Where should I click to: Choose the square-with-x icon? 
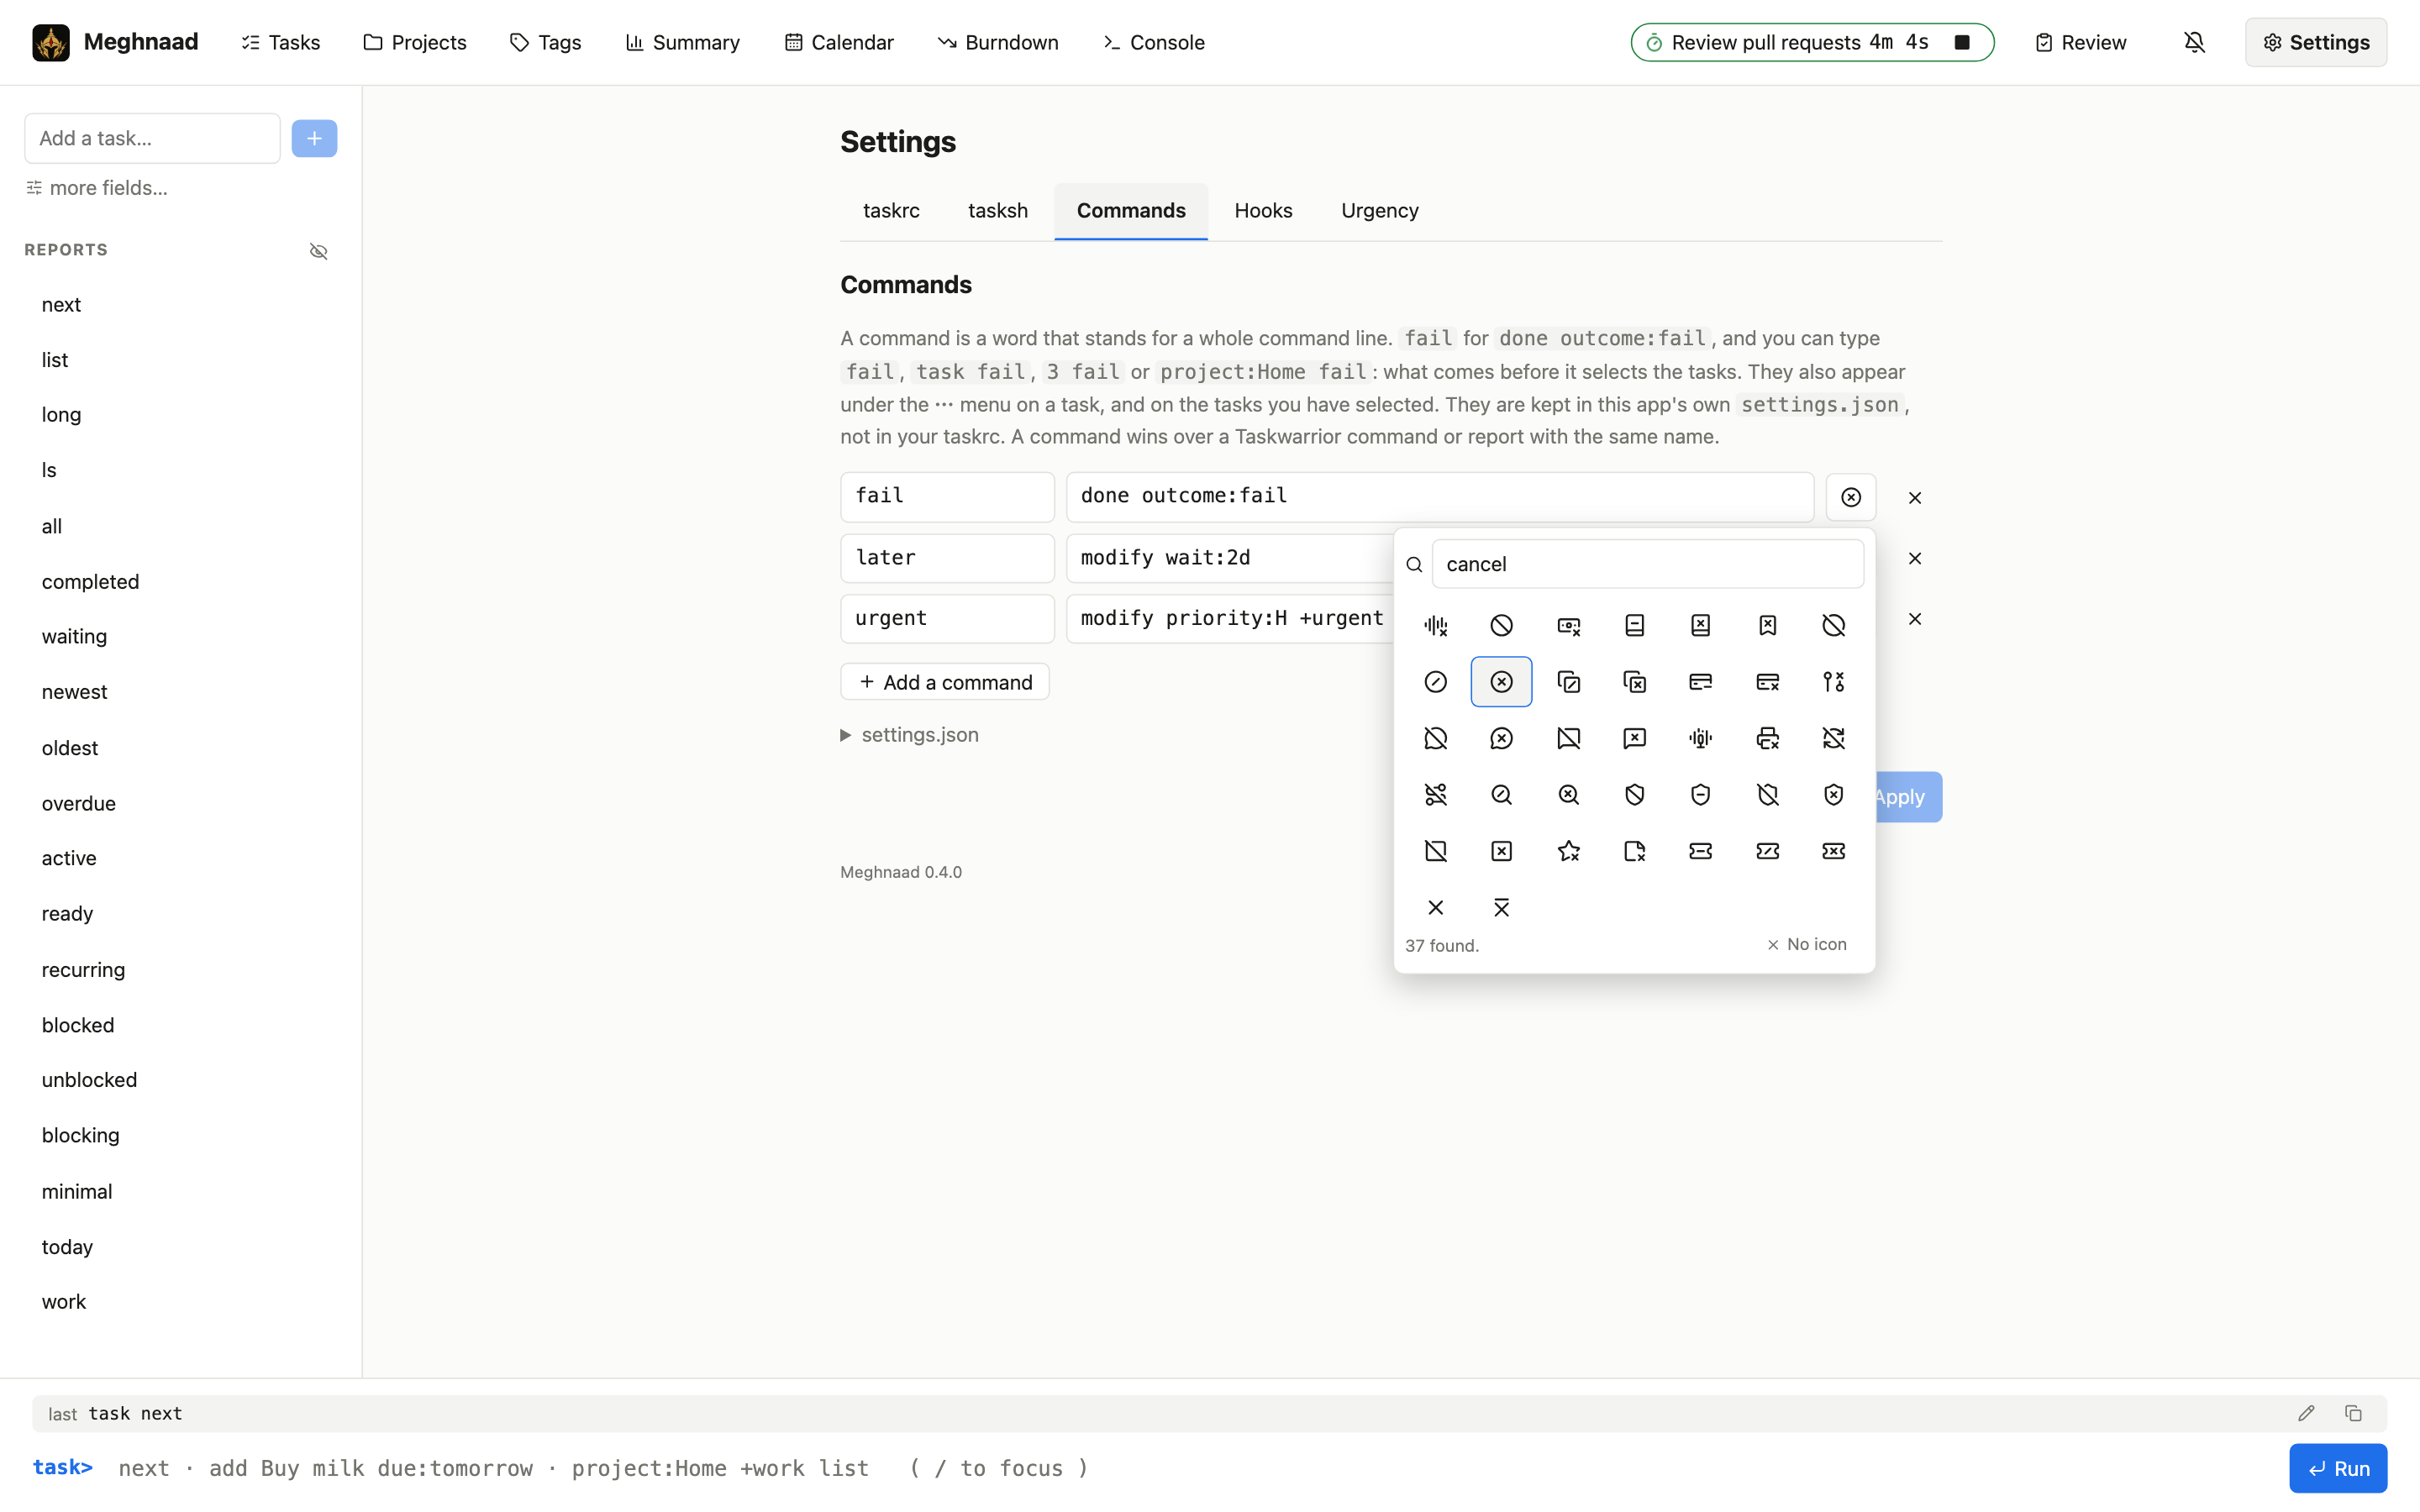tap(1501, 851)
